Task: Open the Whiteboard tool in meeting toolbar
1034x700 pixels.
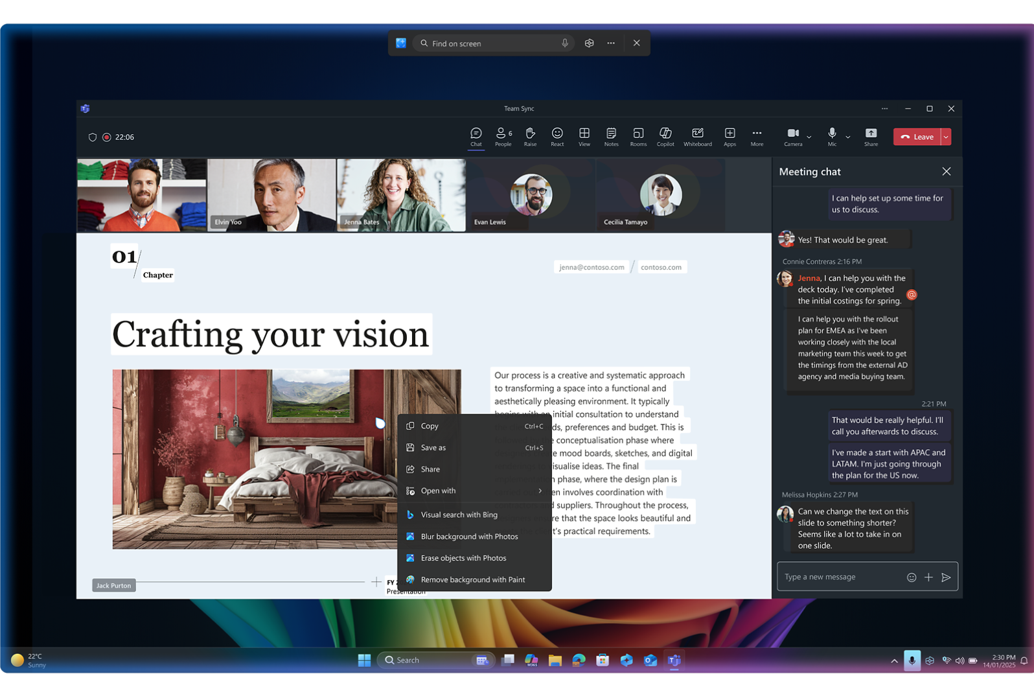Action: 697,136
